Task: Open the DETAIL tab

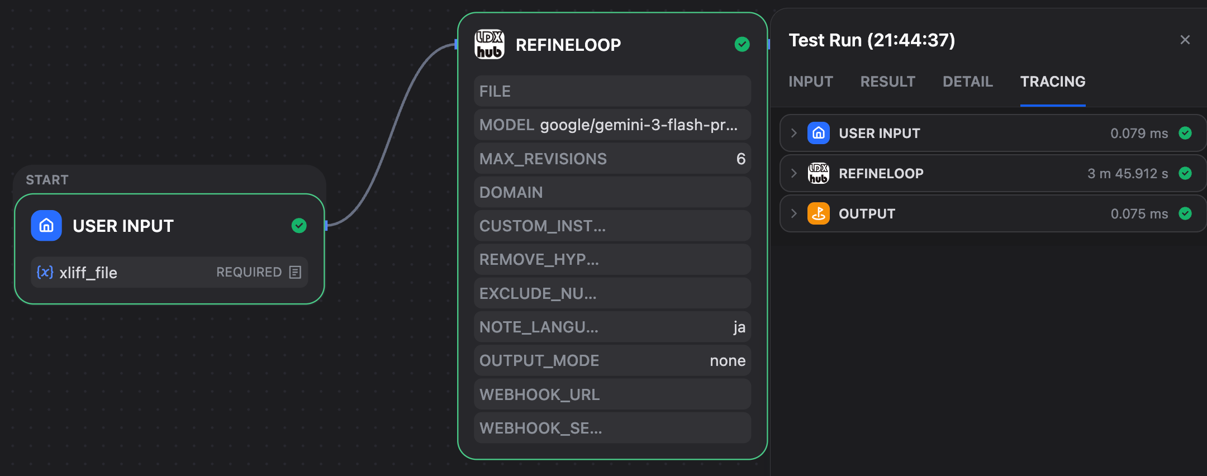Action: pos(968,82)
